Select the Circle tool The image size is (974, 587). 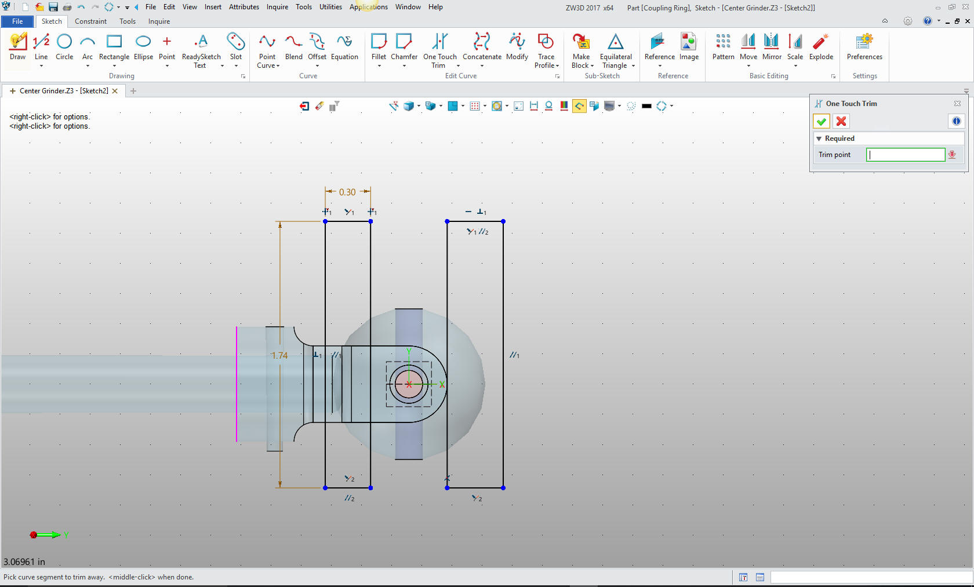(x=64, y=46)
